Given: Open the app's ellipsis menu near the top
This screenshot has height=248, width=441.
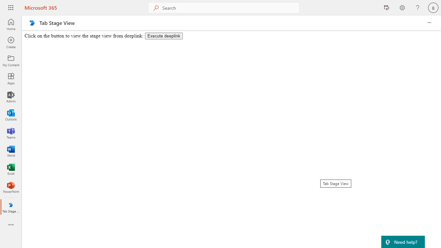Looking at the screenshot, I should [429, 23].
